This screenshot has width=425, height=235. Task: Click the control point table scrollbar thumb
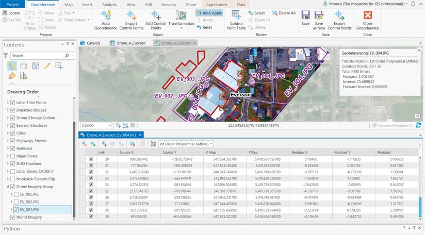(x=420, y=208)
